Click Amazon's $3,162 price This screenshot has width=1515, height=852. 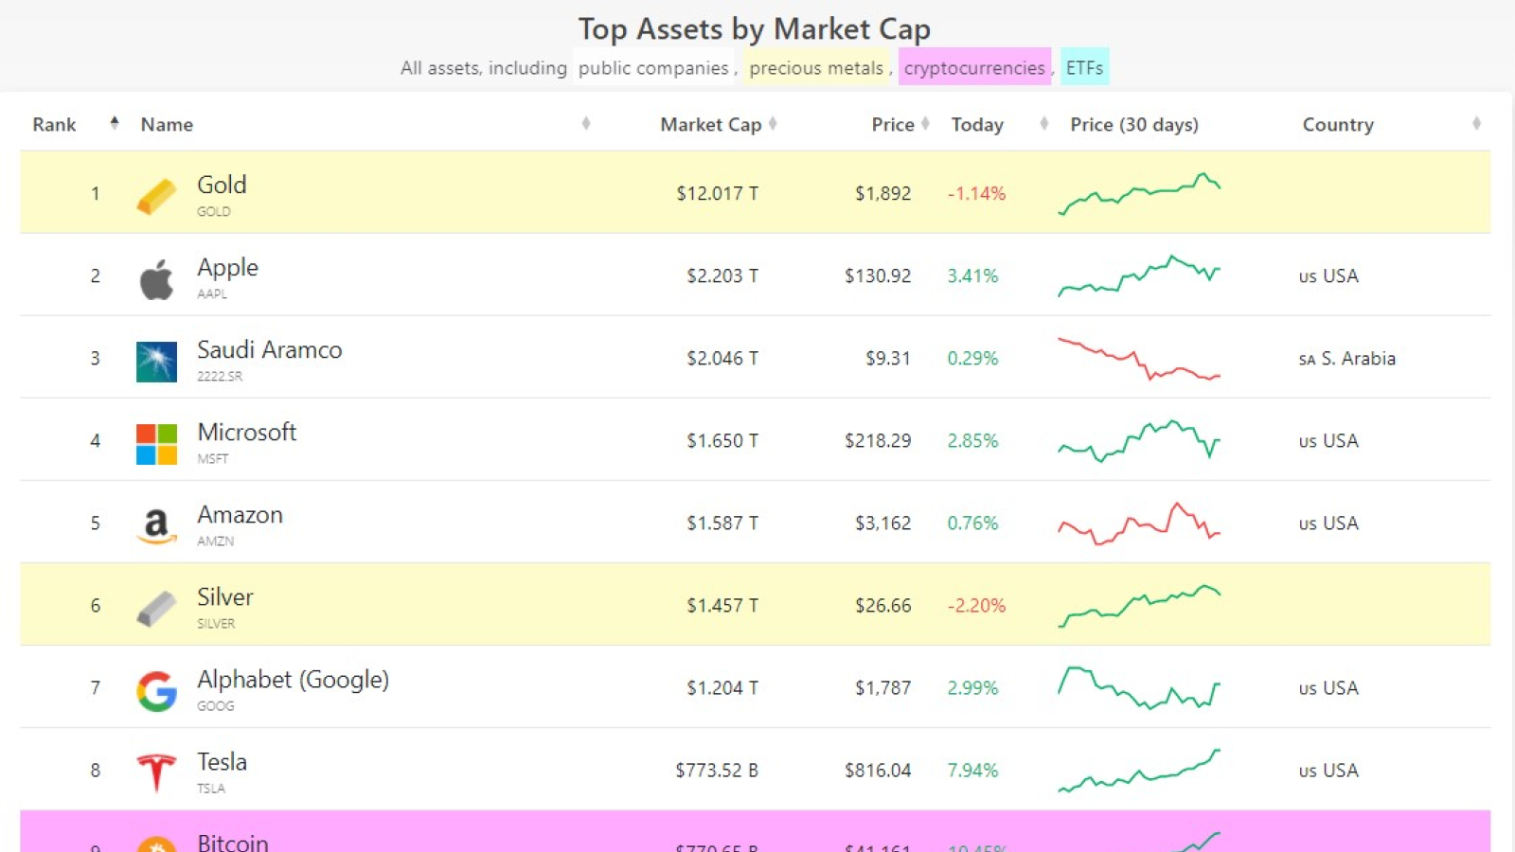click(x=882, y=523)
